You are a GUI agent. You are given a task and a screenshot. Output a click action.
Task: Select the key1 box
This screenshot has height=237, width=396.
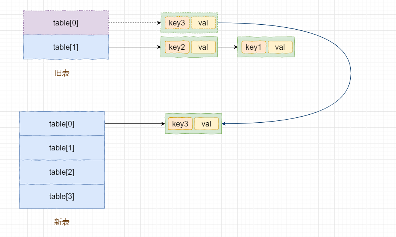tap(254, 47)
